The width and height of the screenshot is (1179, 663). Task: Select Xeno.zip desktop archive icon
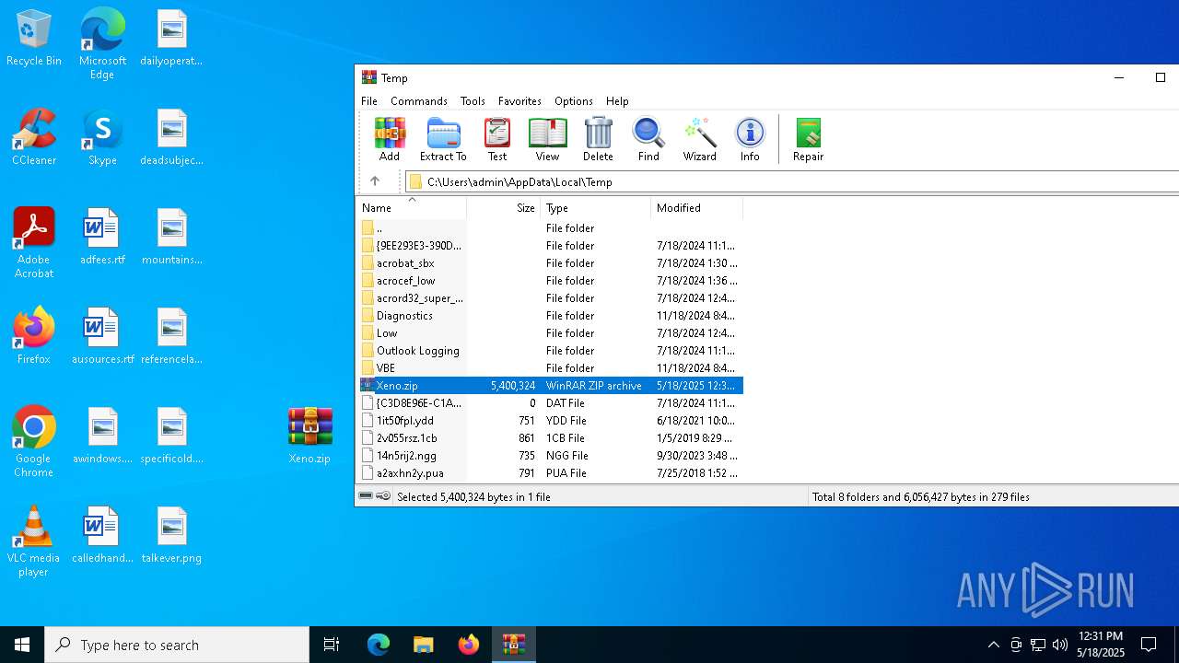click(309, 436)
